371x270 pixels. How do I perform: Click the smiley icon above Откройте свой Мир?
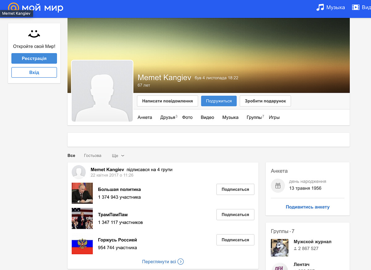pyautogui.click(x=34, y=33)
